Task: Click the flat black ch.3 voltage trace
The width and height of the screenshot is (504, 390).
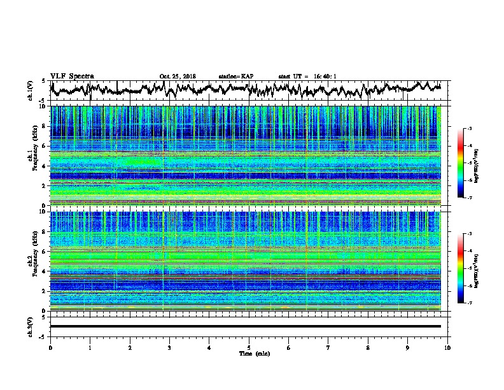Action: click(x=246, y=326)
